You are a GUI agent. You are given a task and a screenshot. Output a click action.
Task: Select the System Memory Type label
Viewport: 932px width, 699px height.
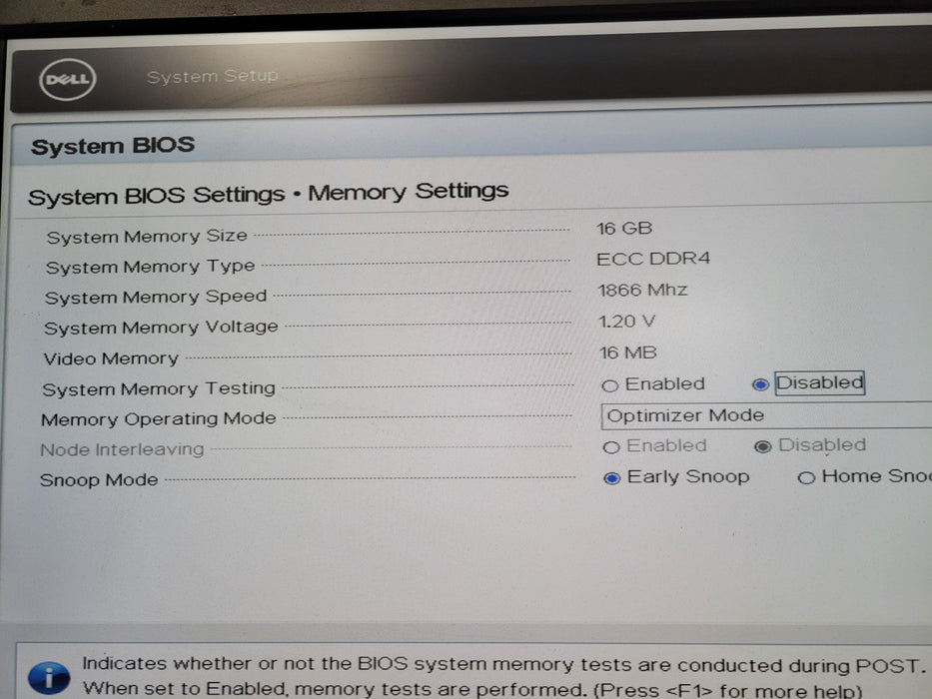[151, 267]
